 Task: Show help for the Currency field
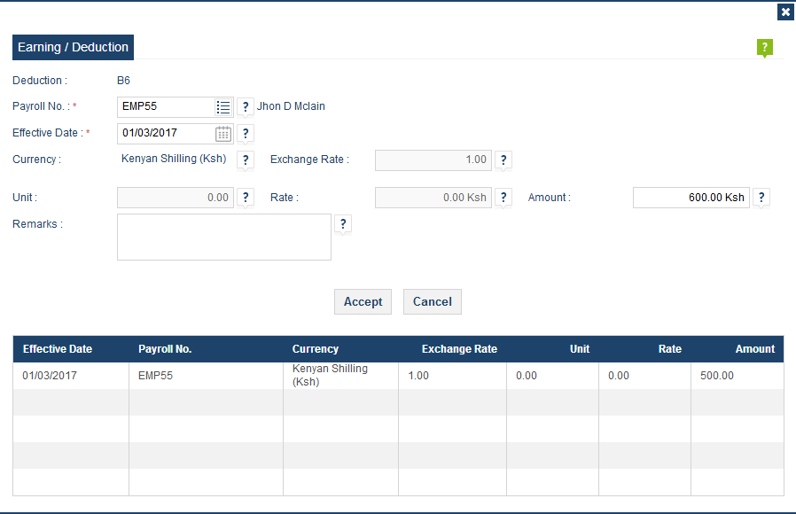246,160
